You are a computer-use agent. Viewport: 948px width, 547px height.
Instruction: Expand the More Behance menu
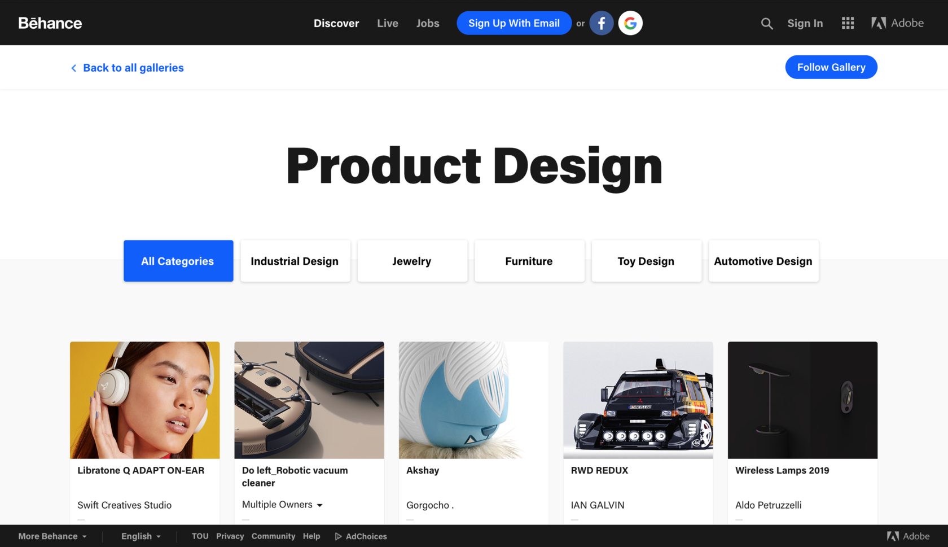click(x=52, y=536)
